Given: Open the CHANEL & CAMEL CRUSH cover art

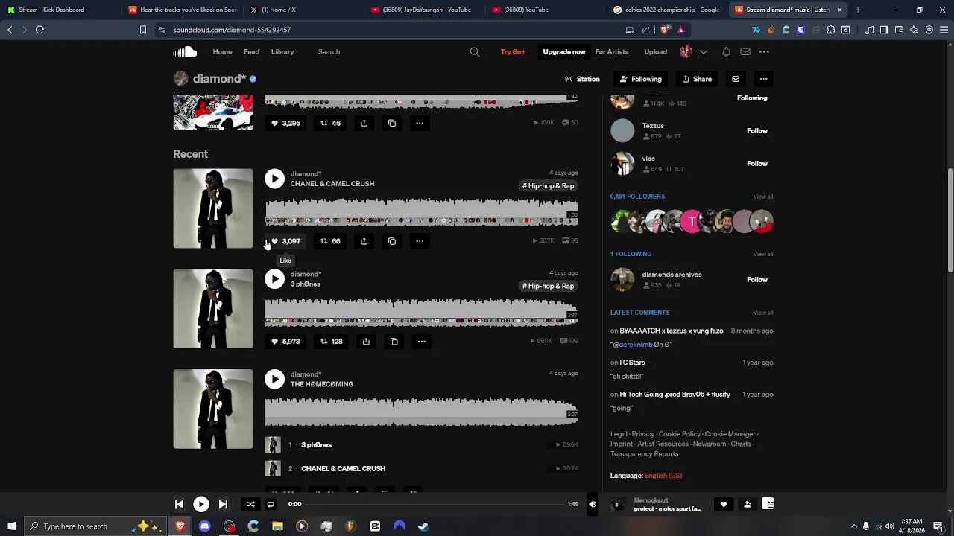Looking at the screenshot, I should 213,208.
